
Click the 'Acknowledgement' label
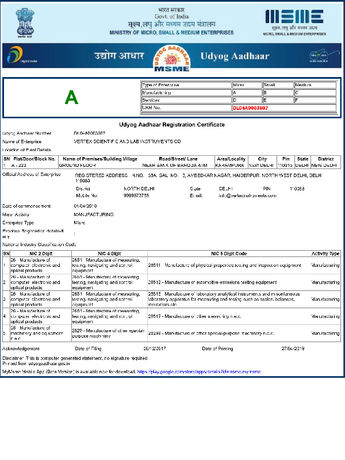click(x=21, y=348)
